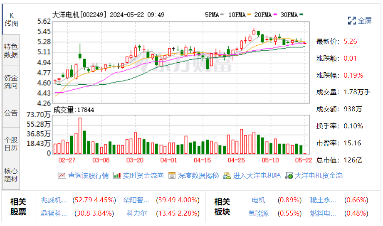Image resolution: width=383 pixels, height=226 pixels.
Task: Open the 核心题材 tab
Action: click(x=11, y=174)
